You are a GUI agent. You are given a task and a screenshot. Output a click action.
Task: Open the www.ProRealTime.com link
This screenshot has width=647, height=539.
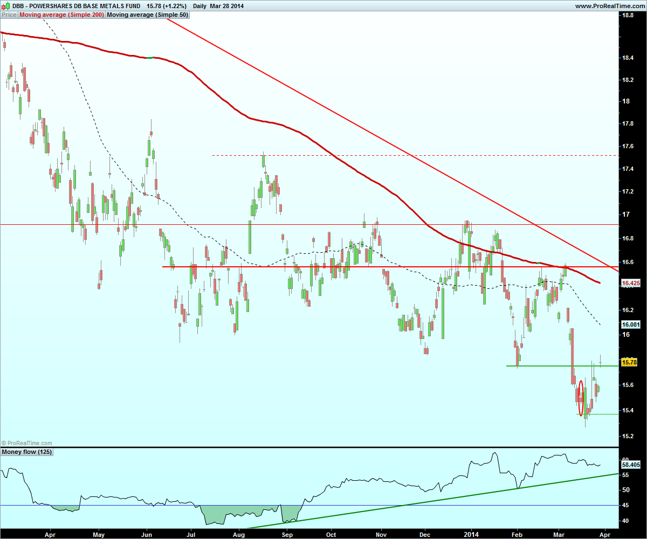609,6
